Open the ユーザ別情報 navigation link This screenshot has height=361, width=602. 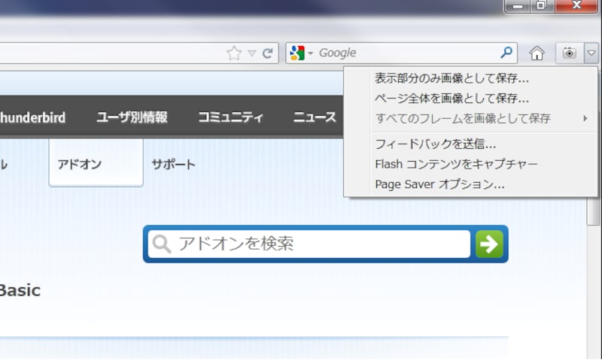[132, 117]
